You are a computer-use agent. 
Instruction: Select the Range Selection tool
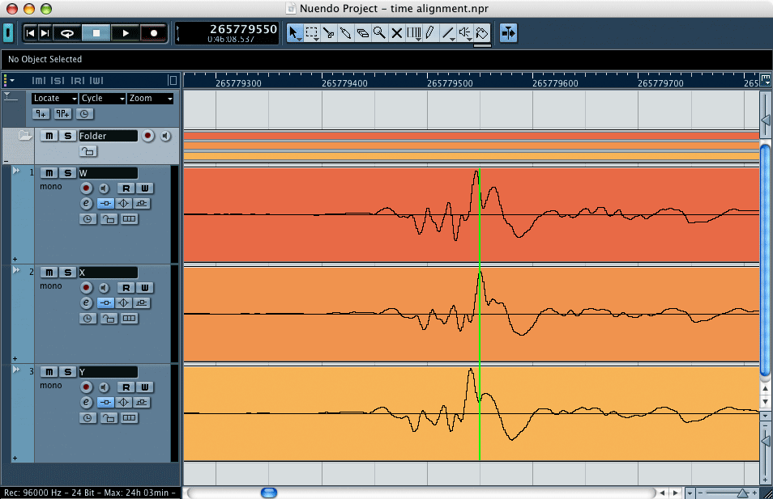[x=312, y=33]
